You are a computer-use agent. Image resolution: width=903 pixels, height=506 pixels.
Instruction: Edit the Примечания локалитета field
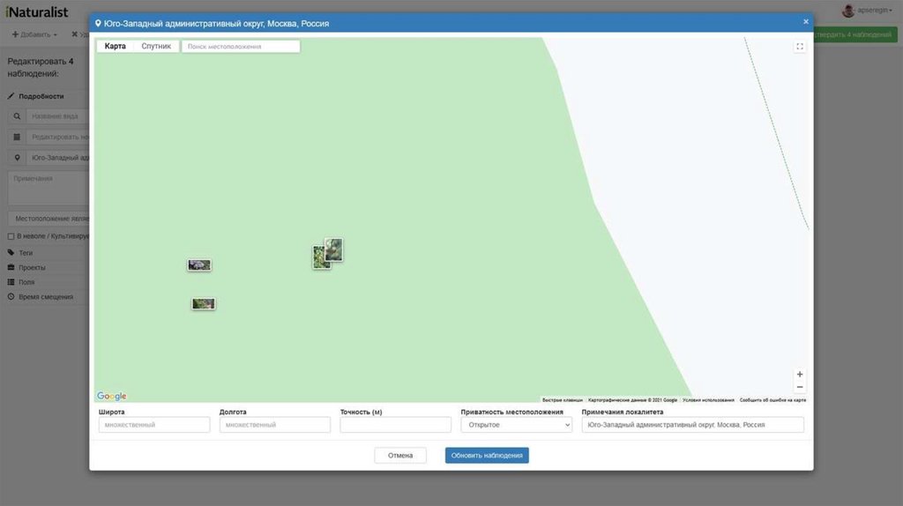pyautogui.click(x=693, y=425)
